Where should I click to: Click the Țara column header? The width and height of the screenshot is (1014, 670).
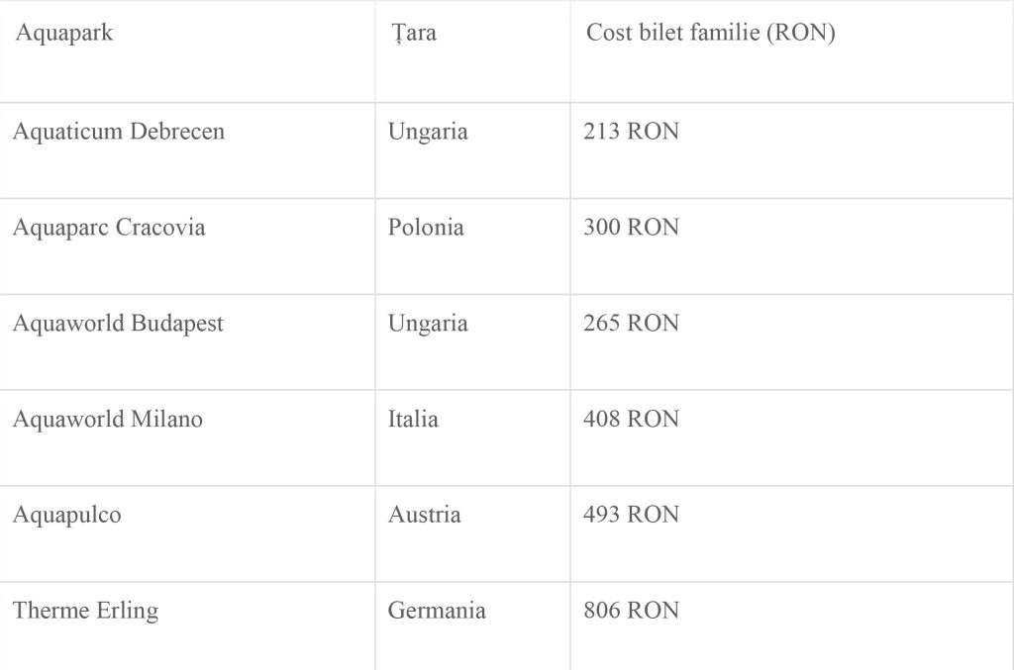[x=413, y=34]
